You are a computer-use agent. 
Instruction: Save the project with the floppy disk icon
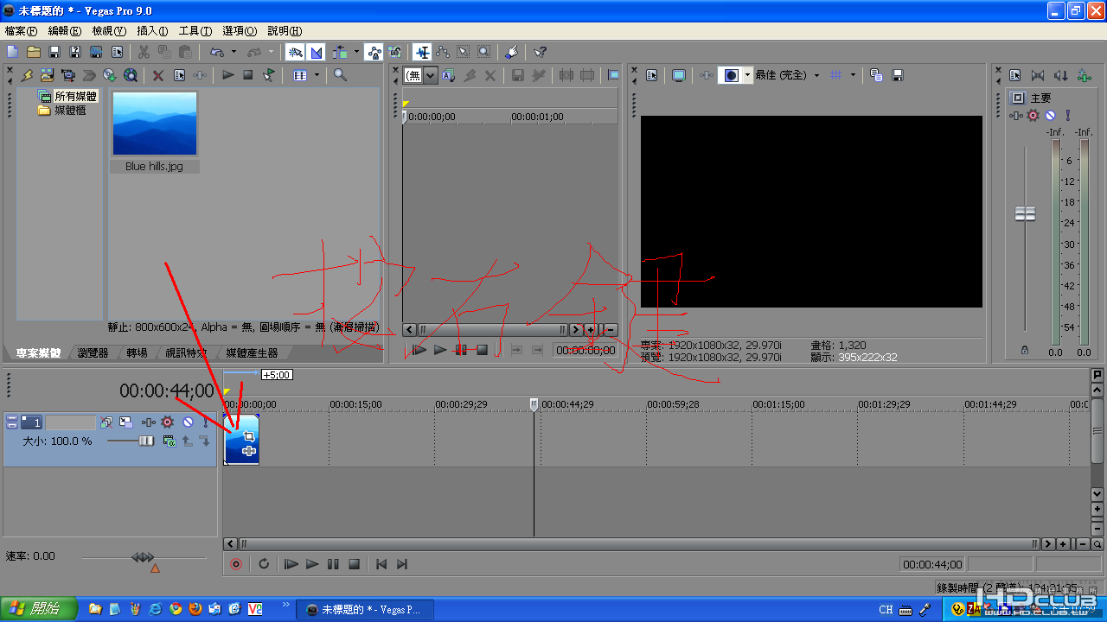tap(54, 52)
